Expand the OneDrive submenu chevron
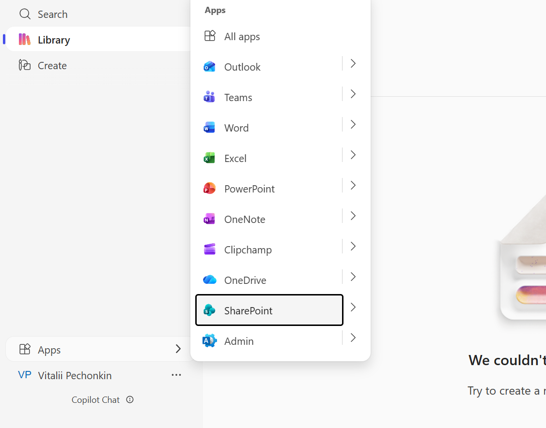 (353, 277)
